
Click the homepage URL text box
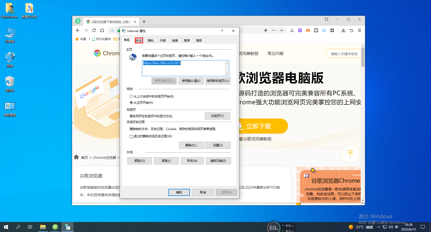tap(186, 68)
